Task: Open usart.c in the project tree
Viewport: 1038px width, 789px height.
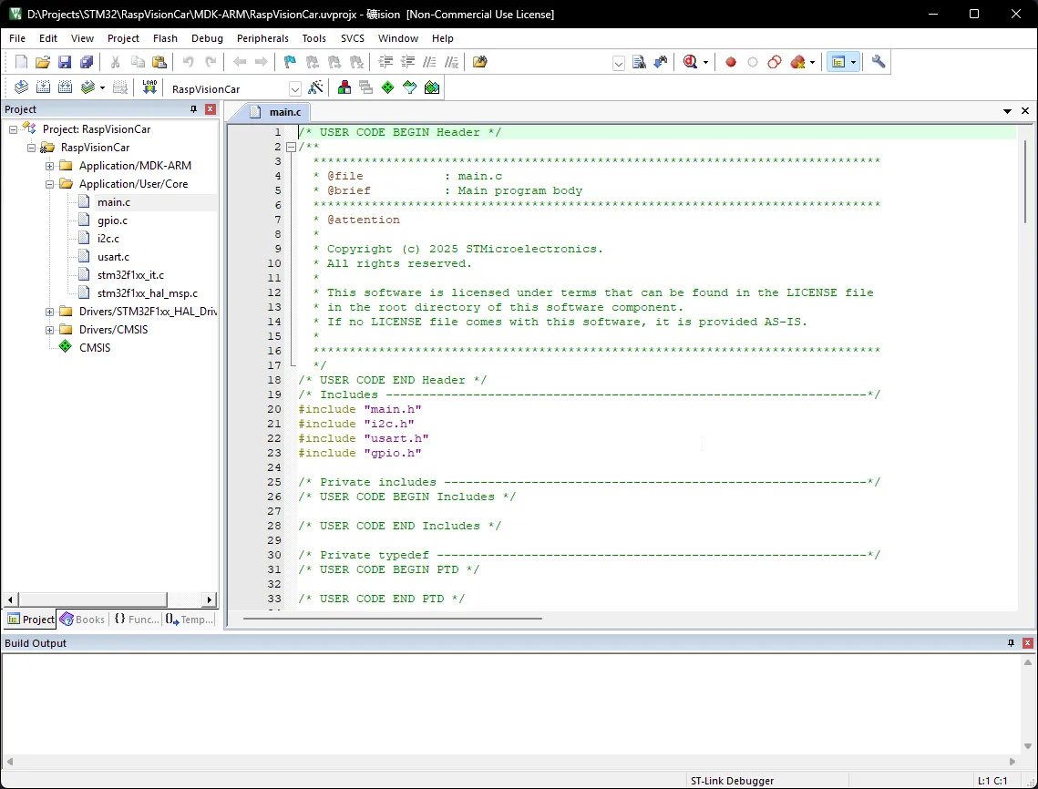Action: click(113, 257)
